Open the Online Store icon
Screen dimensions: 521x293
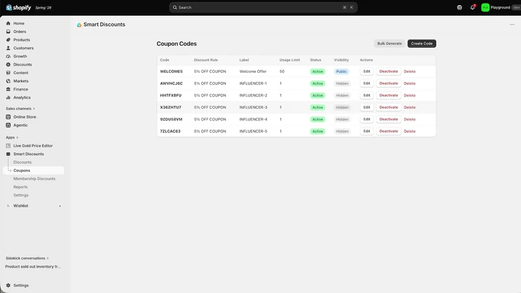tap(8, 117)
